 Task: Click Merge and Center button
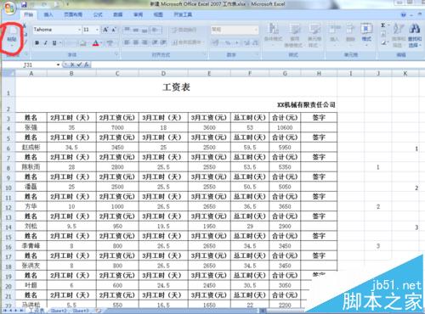(187, 42)
